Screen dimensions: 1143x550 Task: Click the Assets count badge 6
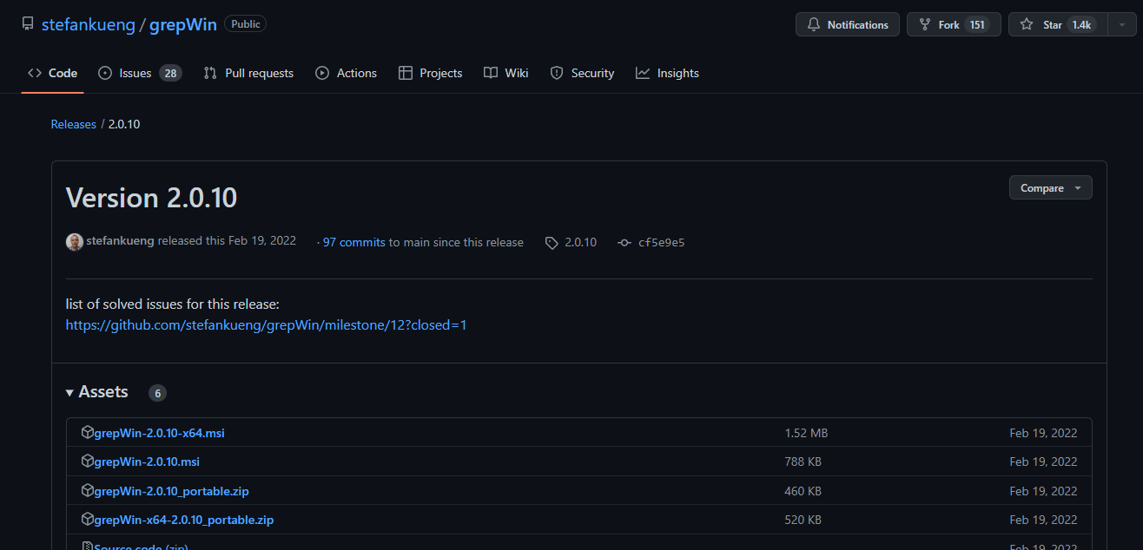[x=157, y=393]
